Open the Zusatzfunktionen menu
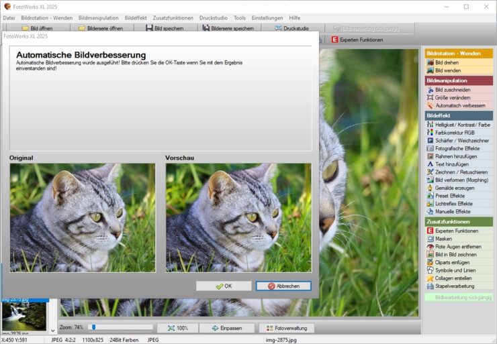This screenshot has height=344, width=497. [173, 18]
